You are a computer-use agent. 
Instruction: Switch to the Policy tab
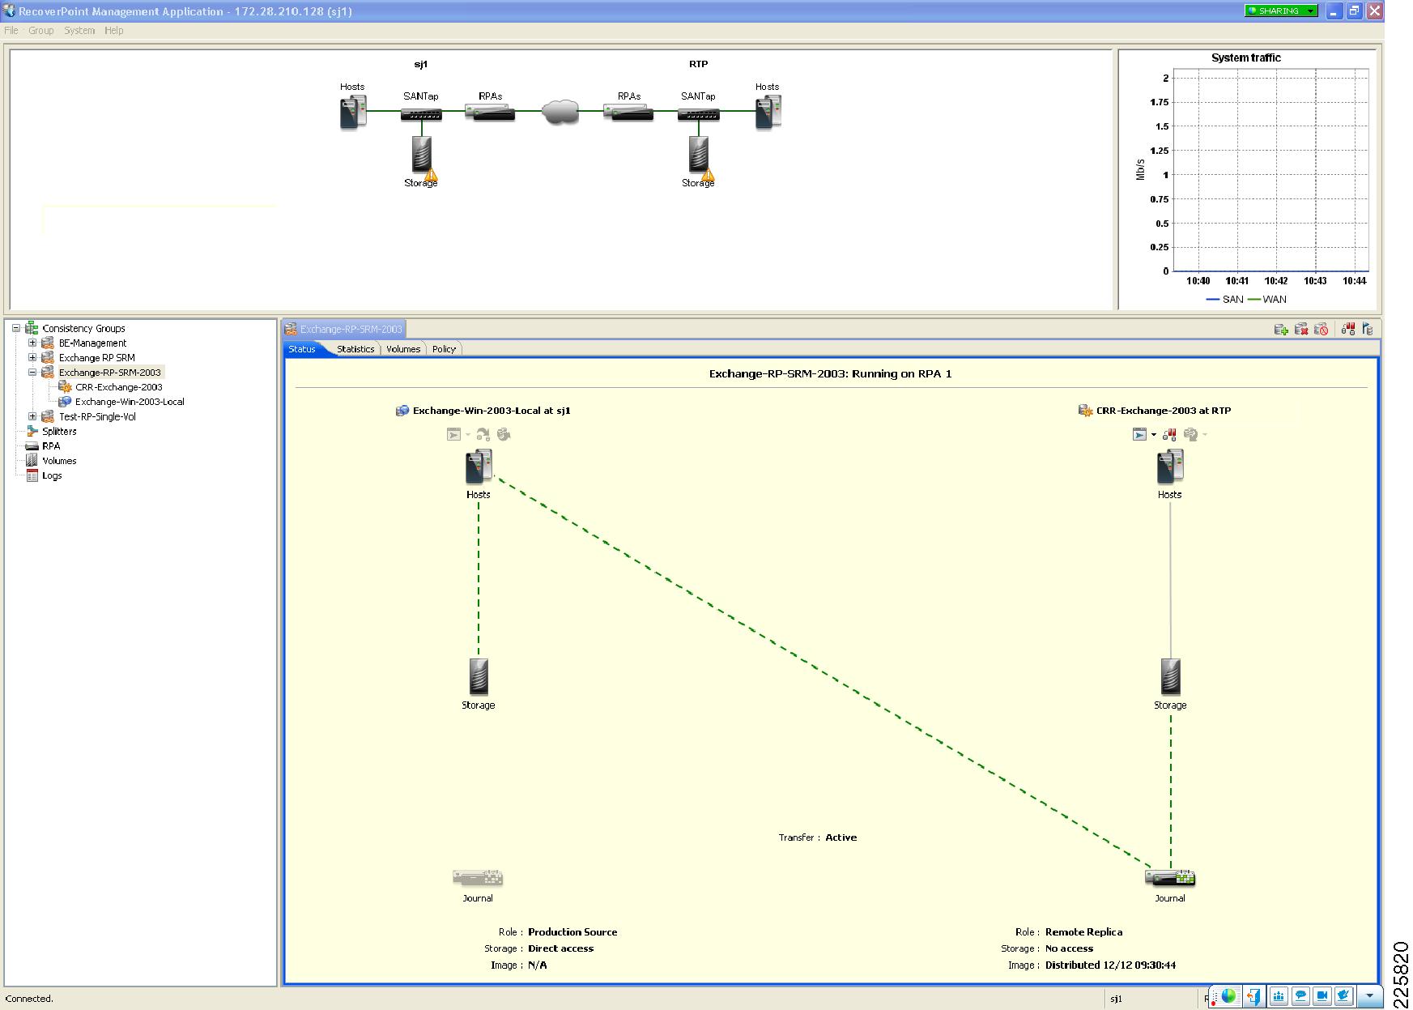(x=444, y=349)
